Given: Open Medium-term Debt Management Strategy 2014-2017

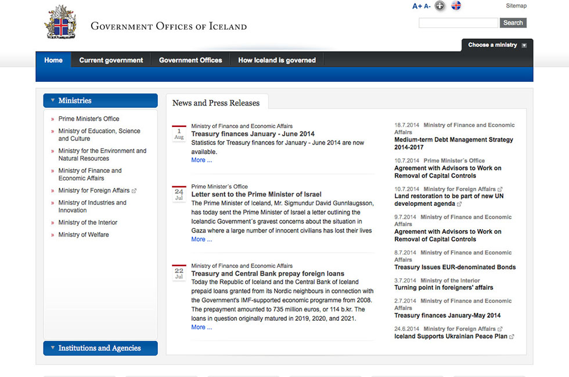Looking at the screenshot, I should 453,144.
